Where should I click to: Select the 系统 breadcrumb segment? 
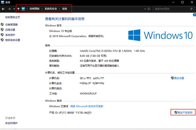[64, 9]
